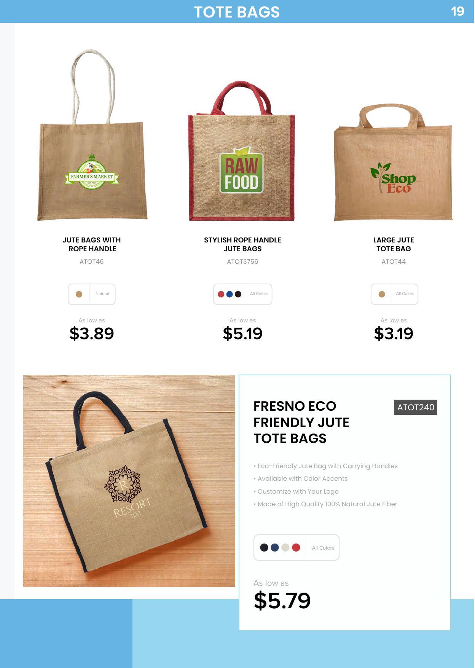Click the $5.79 price on Fresno bag
The height and width of the screenshot is (668, 475).
tap(282, 601)
